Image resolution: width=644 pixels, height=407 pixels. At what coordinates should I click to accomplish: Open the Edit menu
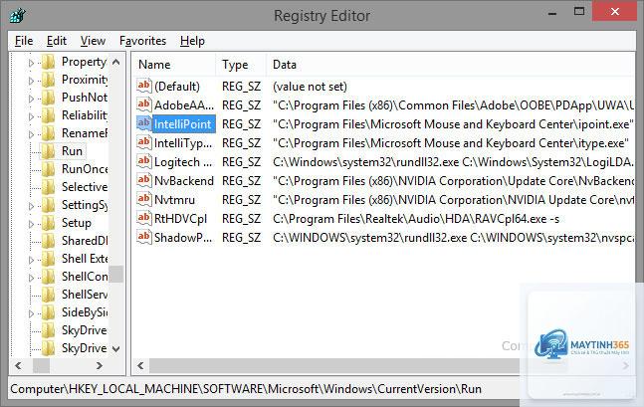(57, 41)
